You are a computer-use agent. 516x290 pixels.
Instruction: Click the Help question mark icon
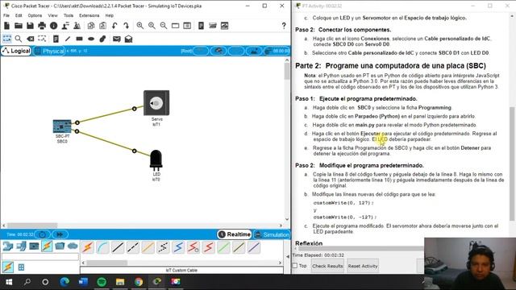[284, 26]
